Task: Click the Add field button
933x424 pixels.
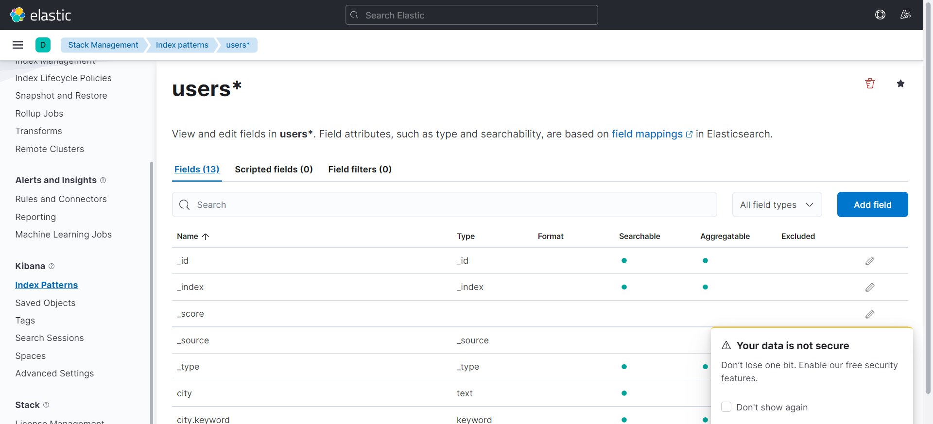Action: coord(872,204)
